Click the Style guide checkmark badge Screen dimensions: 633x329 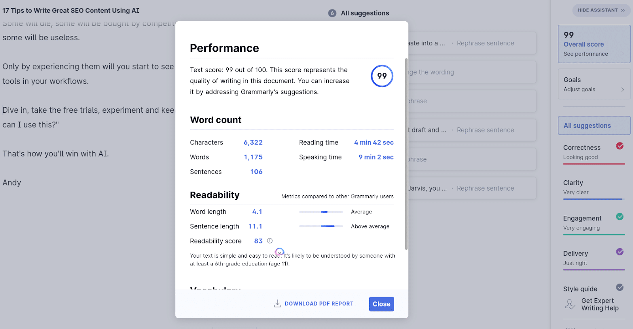coord(620,288)
